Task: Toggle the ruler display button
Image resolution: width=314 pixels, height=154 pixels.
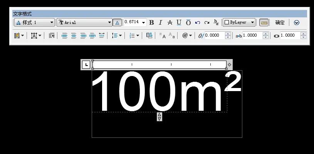Action: 264,23
